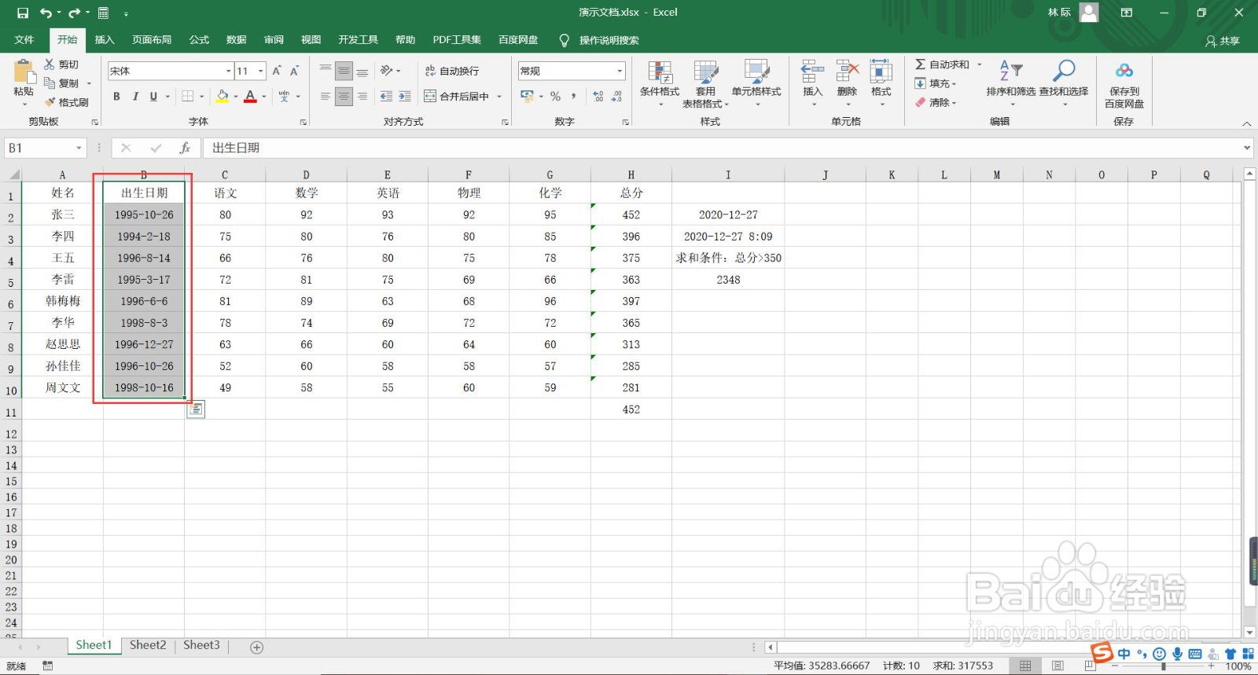Toggle Wrap Text (自动换行)
1258x675 pixels.
[x=451, y=71]
